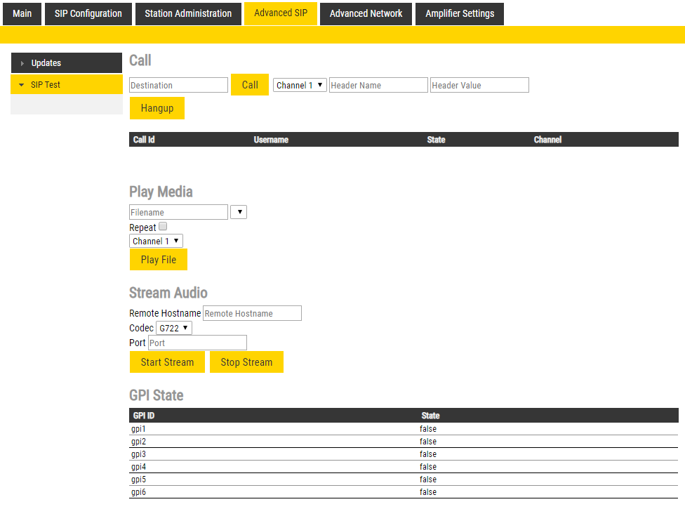Click the Remote Hostname text field
The height and width of the screenshot is (509, 685).
(x=252, y=313)
